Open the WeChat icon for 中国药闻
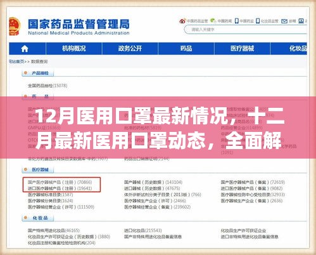Screen dimensions: 316x255 213,21
